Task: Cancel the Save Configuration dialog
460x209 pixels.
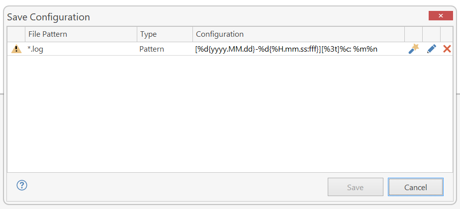Action: [415, 187]
